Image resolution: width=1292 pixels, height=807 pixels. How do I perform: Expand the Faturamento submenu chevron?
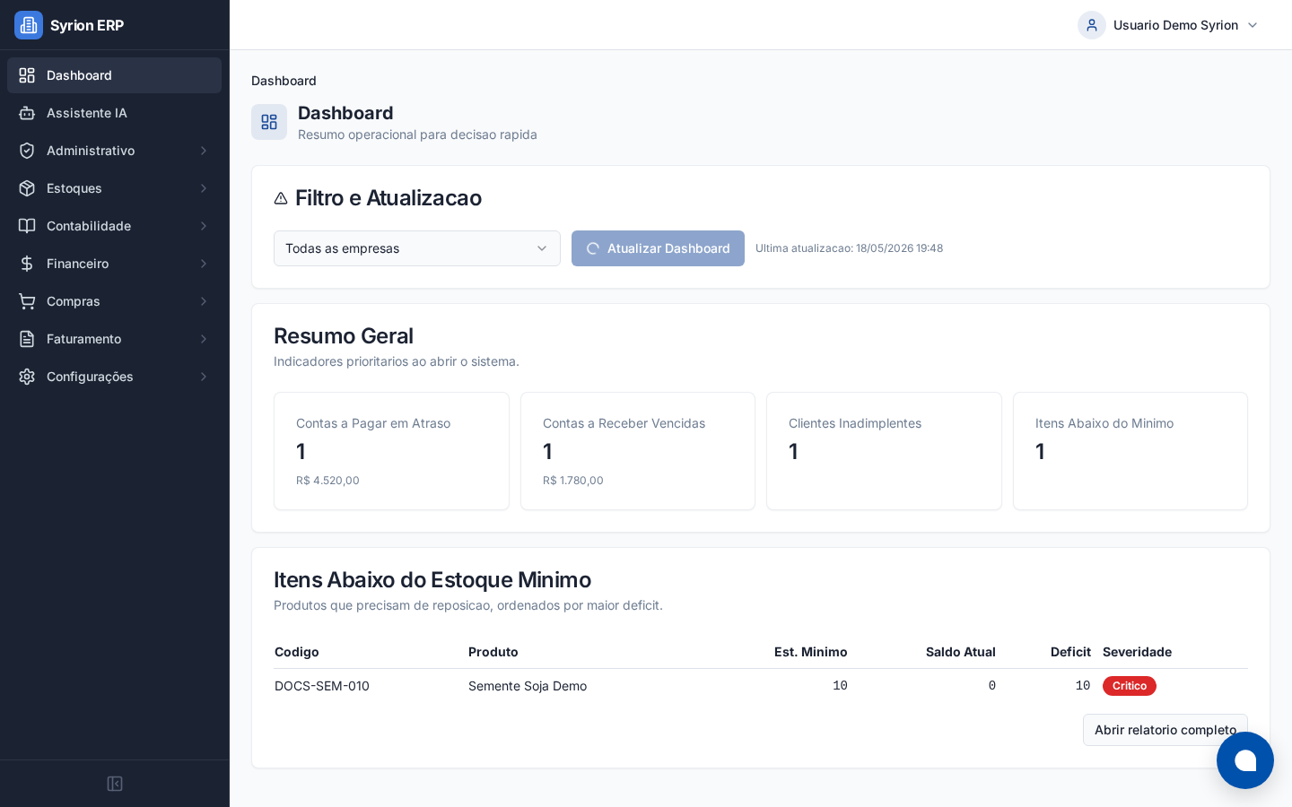coord(204,339)
